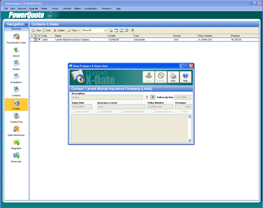This screenshot has height=208, width=263.
Task: Click the red flag button beside Description
Action: pos(153,97)
